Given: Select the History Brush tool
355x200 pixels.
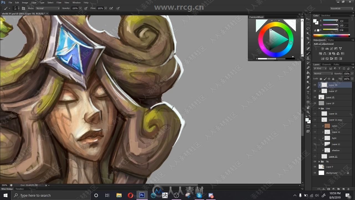Looking at the screenshot, I should 308,63.
